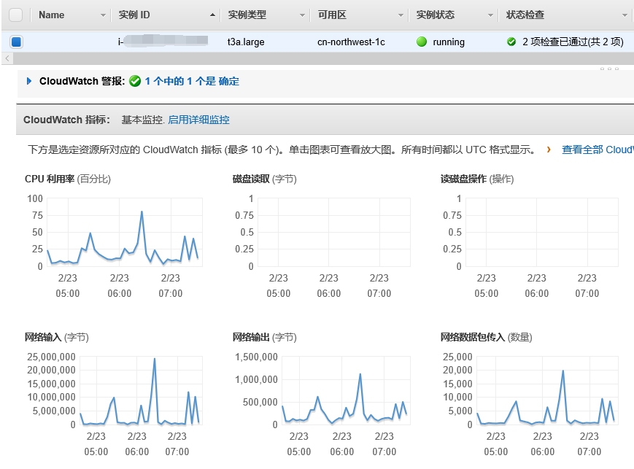Click the horizontal scrollbar left arrow
This screenshot has width=634, height=469.
7,58
